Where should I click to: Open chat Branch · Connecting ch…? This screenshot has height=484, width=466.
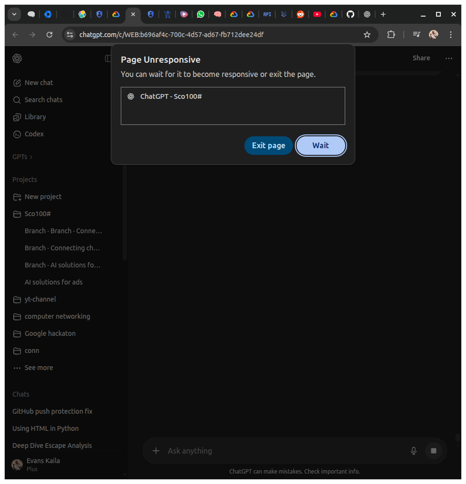pos(62,248)
